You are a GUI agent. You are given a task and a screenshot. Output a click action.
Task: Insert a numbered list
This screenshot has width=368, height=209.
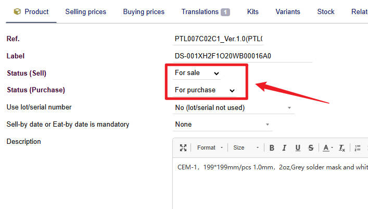click(x=358, y=147)
